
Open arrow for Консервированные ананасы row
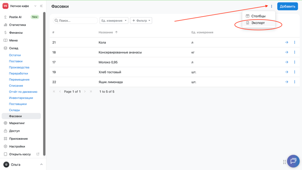287,52
